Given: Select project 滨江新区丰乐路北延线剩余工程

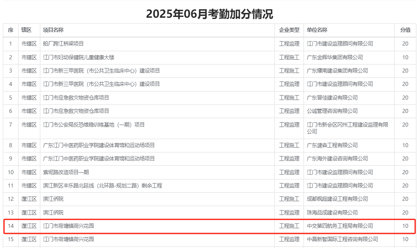Looking at the screenshot, I should click(102, 185).
